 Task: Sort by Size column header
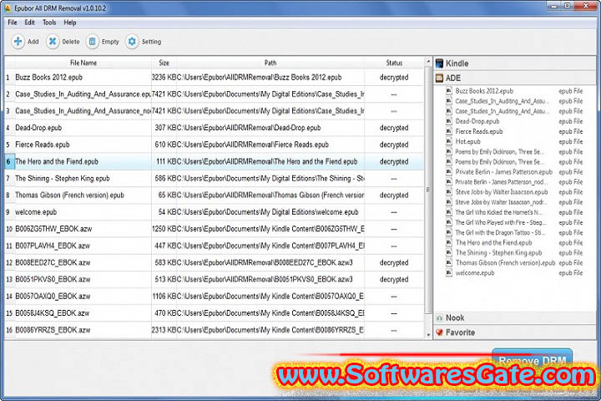[x=164, y=63]
